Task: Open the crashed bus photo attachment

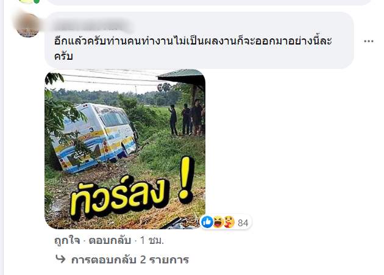Action: coord(125,149)
